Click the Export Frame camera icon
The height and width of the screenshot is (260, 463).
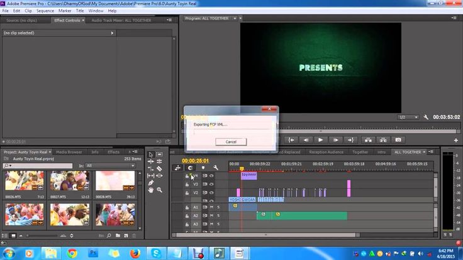pos(398,139)
